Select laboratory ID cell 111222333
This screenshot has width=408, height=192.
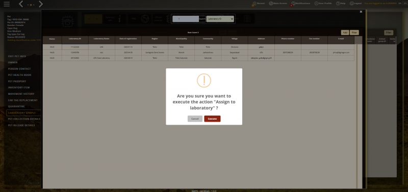point(75,47)
